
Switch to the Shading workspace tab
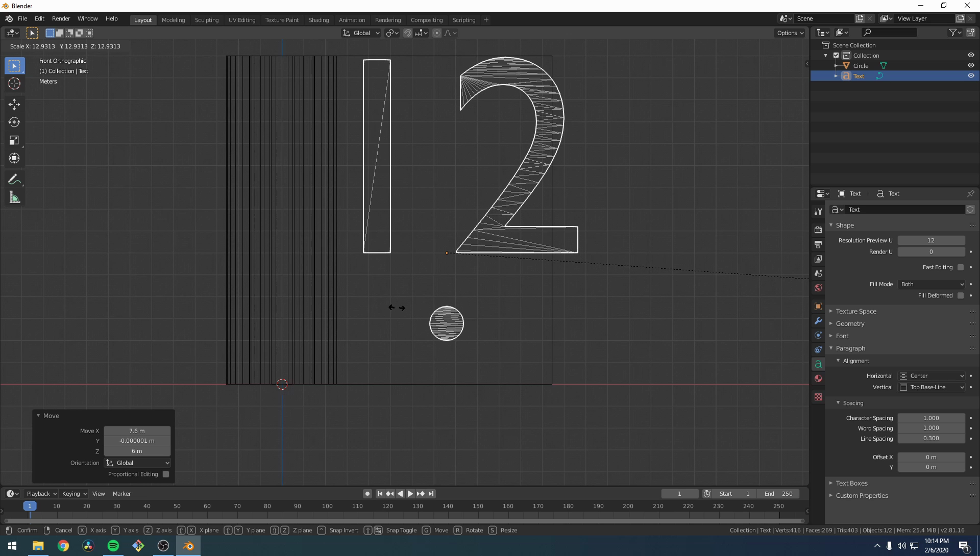click(318, 20)
